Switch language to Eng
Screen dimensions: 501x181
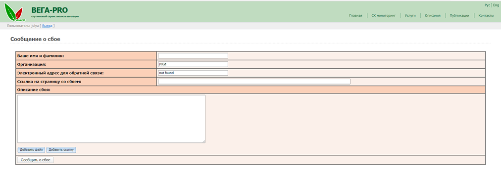tap(496, 5)
